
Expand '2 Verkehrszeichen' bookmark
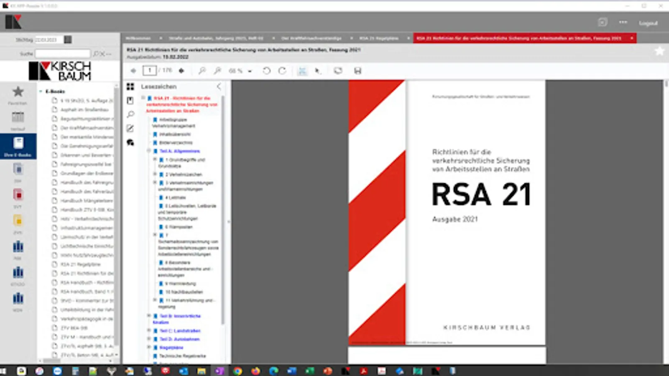[155, 174]
